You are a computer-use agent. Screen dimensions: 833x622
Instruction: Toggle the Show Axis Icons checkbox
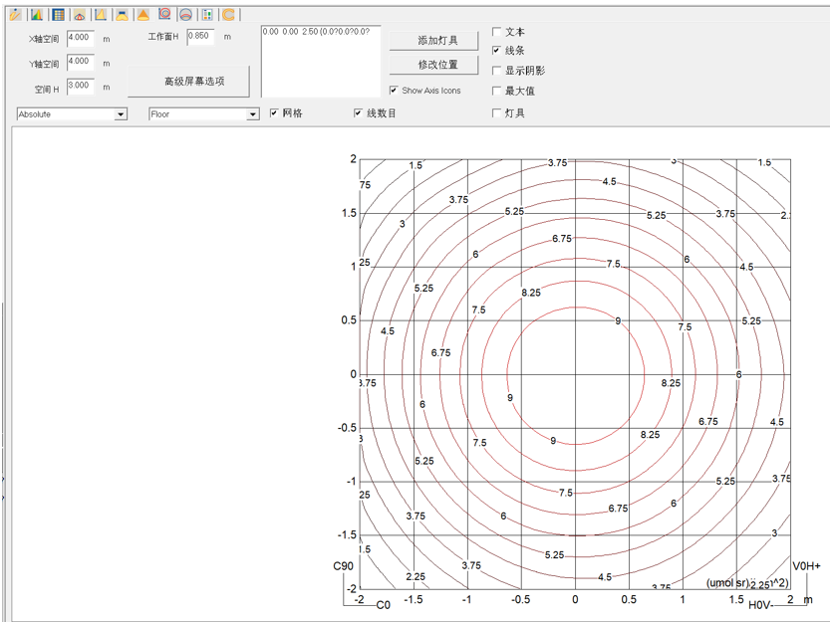[394, 91]
